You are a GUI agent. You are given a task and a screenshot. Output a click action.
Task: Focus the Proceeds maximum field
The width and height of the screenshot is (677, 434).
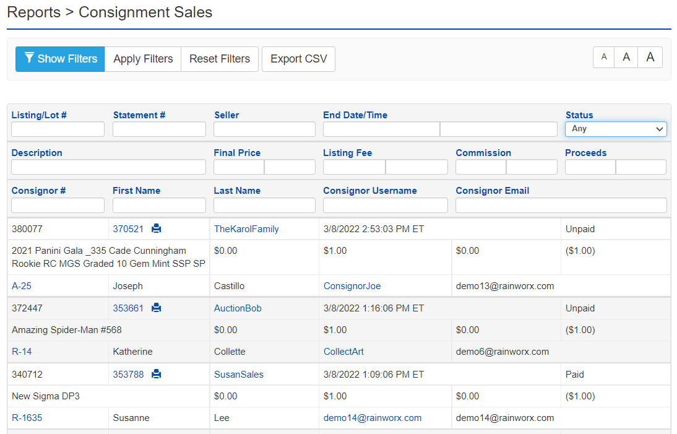point(641,167)
